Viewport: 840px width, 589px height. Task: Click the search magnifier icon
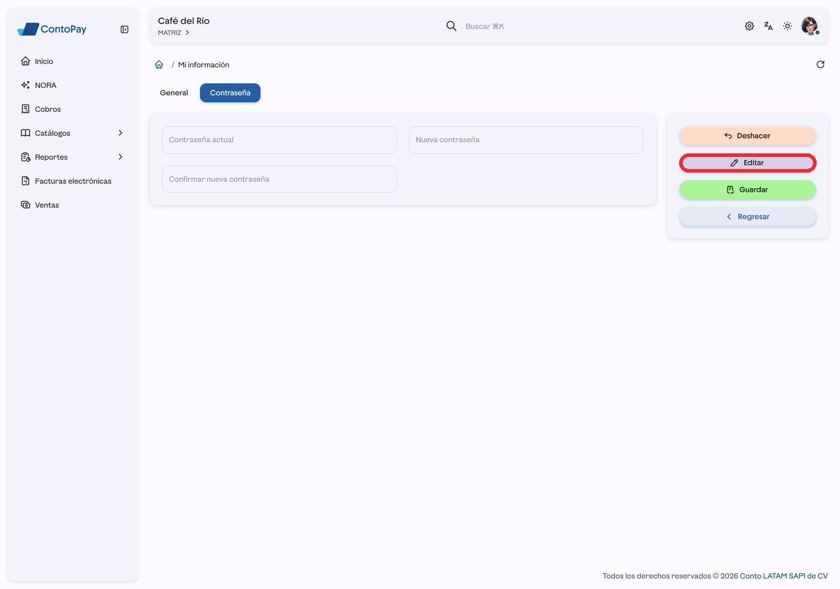tap(451, 26)
